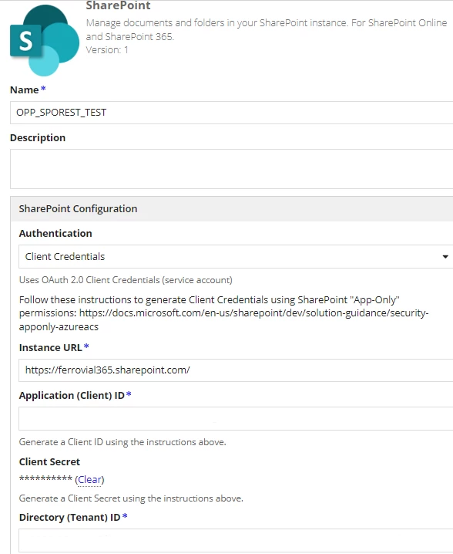Screen dimensions: 453x554
Task: Click the Authentication dropdown arrow
Action: click(445, 257)
